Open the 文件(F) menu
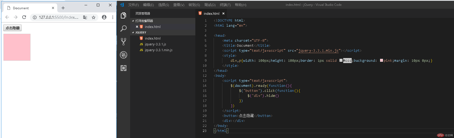This screenshot has height=138, width=454. 133,5
